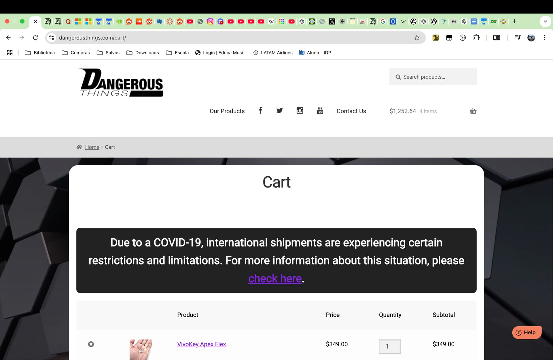Open the orange Help widget
Screen dimensions: 553x360
coord(527,333)
